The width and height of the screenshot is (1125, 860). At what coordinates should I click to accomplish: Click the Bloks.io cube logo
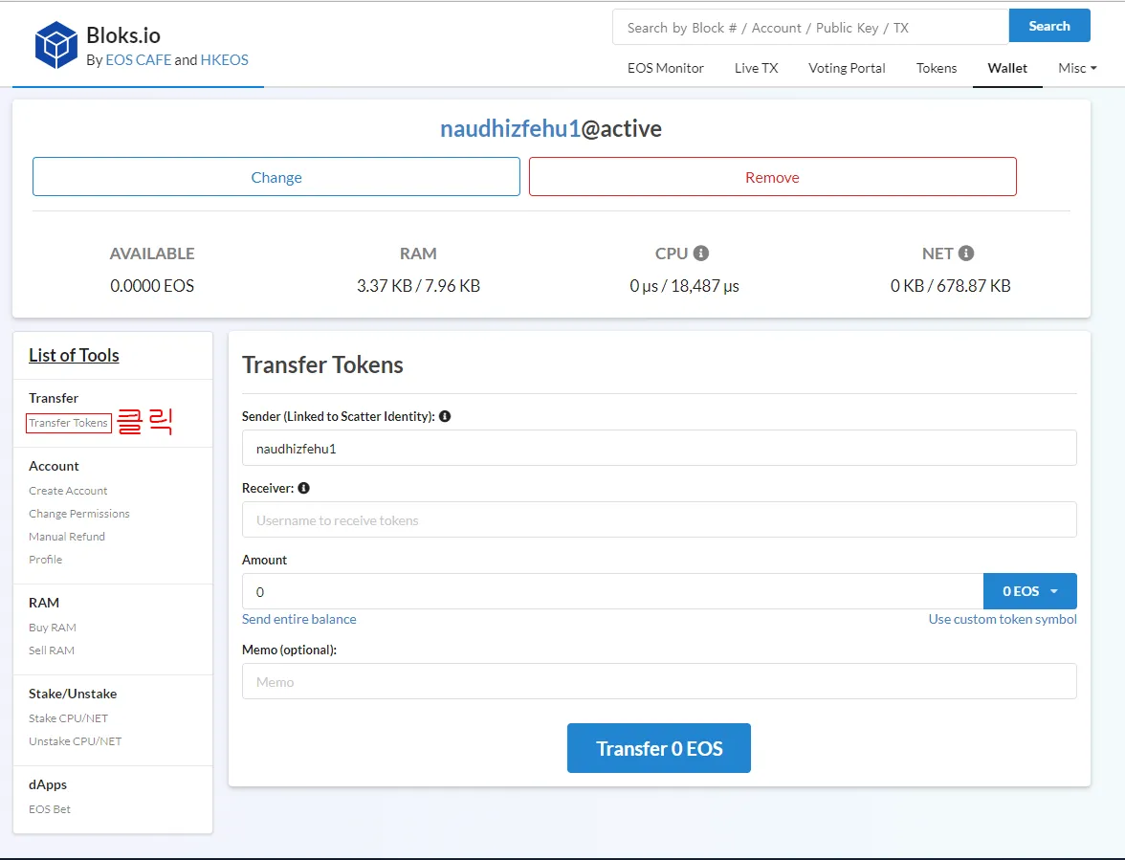(55, 45)
